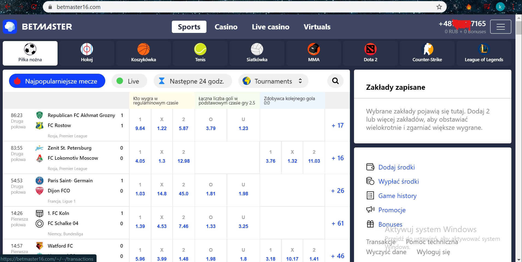Viewport: 522px width, 262px height.
Task: Filter by Następne 24 godz.
Action: click(x=193, y=81)
